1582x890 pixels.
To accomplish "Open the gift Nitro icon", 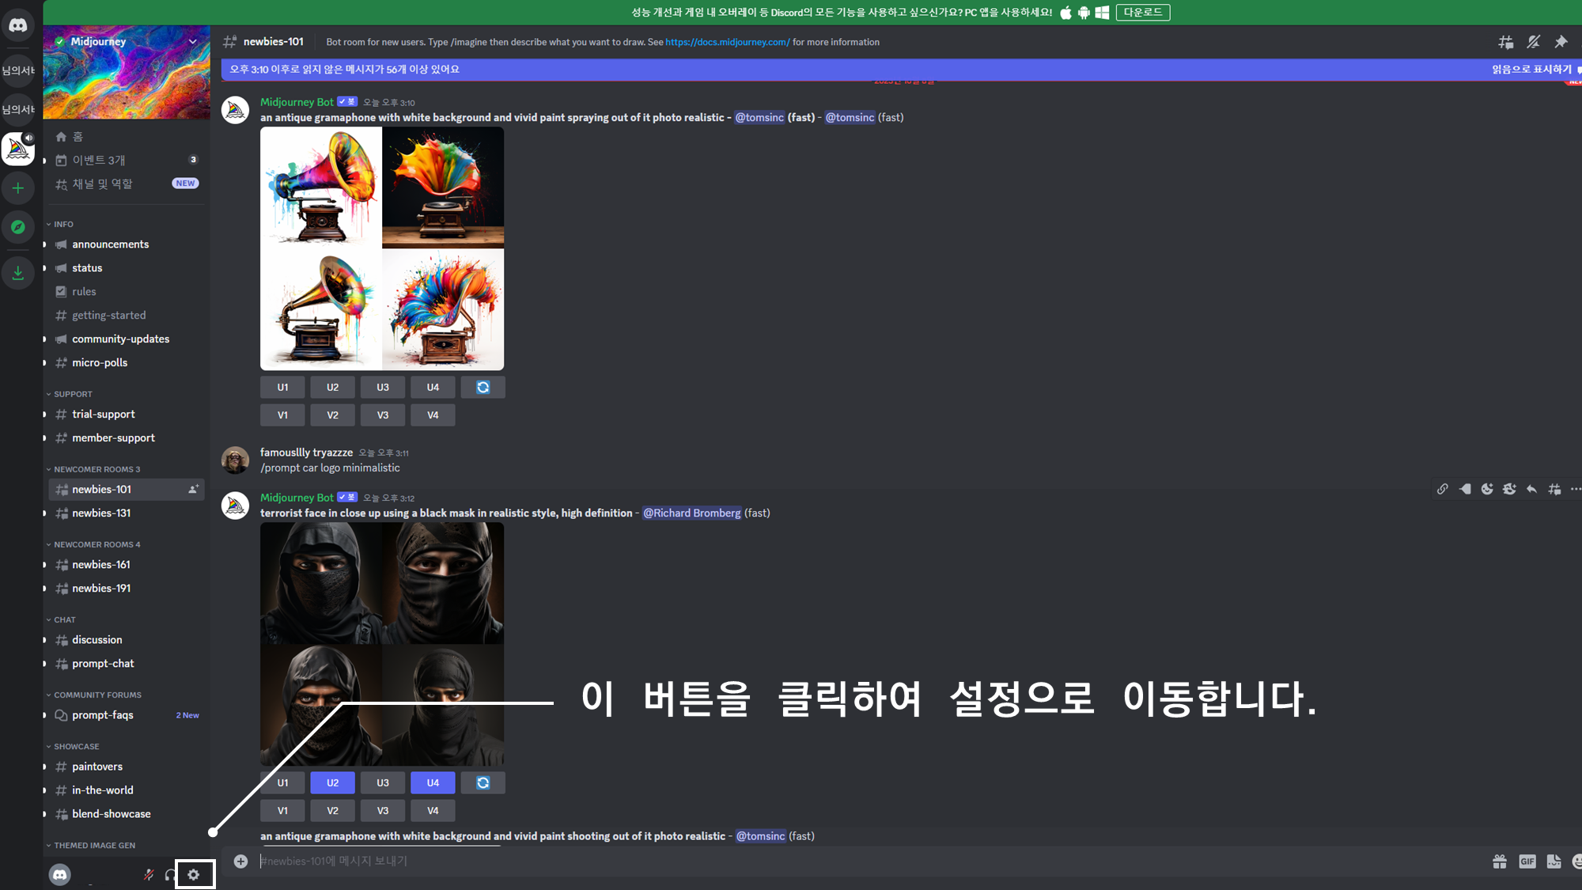I will (1499, 862).
